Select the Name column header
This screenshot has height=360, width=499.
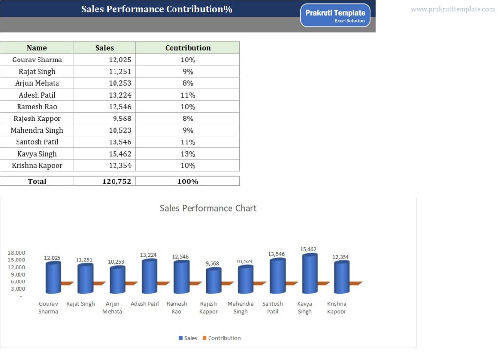[x=37, y=48]
